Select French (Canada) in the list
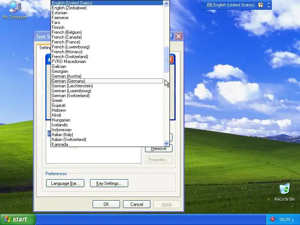300x225 pixels. point(107,37)
